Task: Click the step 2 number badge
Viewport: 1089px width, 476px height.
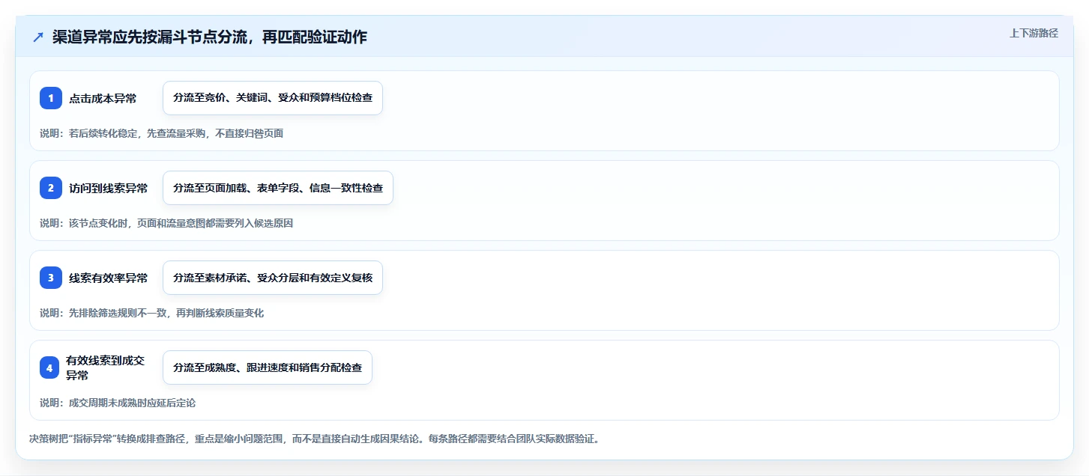Action: 51,188
